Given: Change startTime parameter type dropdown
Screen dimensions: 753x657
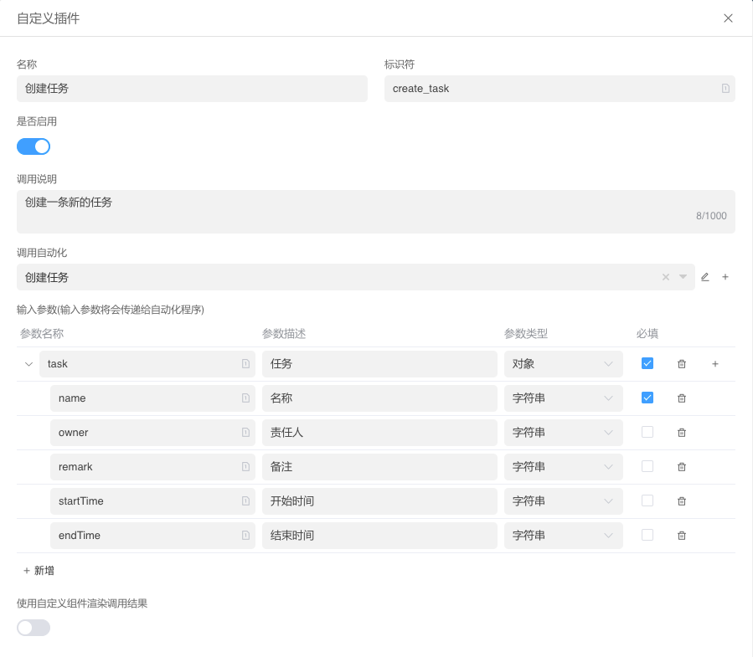Looking at the screenshot, I should click(x=563, y=501).
